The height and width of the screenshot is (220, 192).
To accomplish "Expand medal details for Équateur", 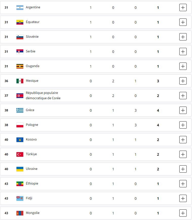I will click(183, 22).
